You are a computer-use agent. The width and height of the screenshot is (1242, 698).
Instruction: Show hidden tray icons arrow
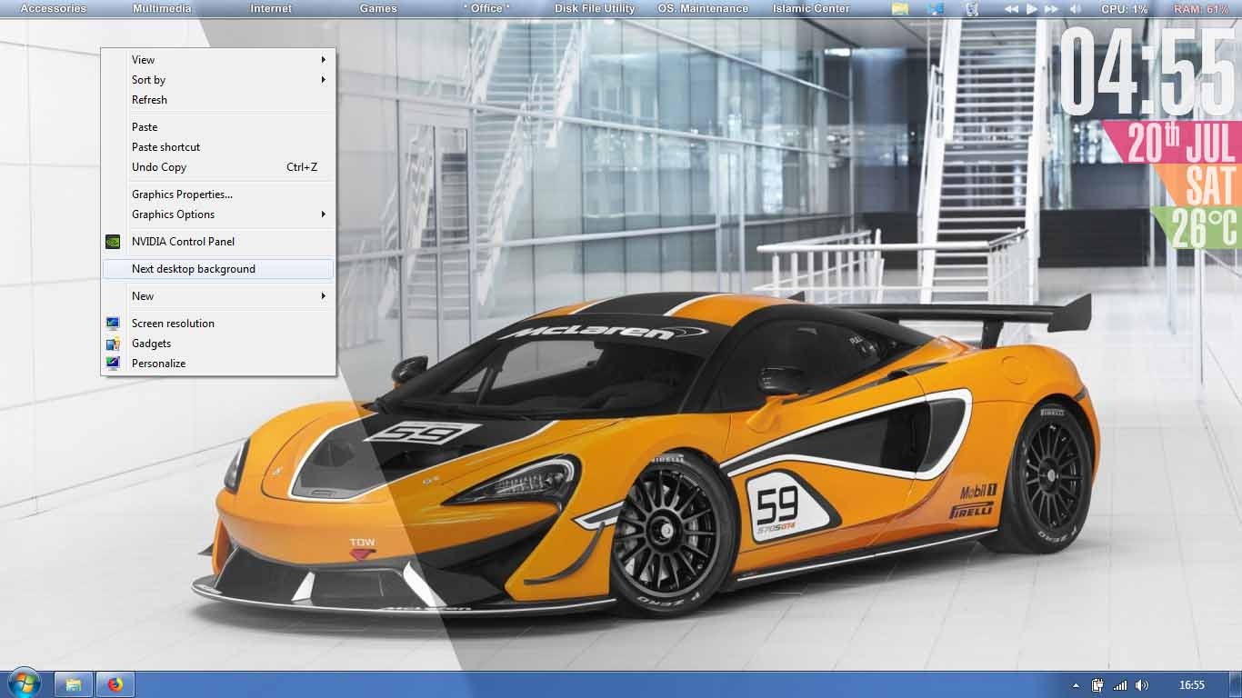[1076, 685]
